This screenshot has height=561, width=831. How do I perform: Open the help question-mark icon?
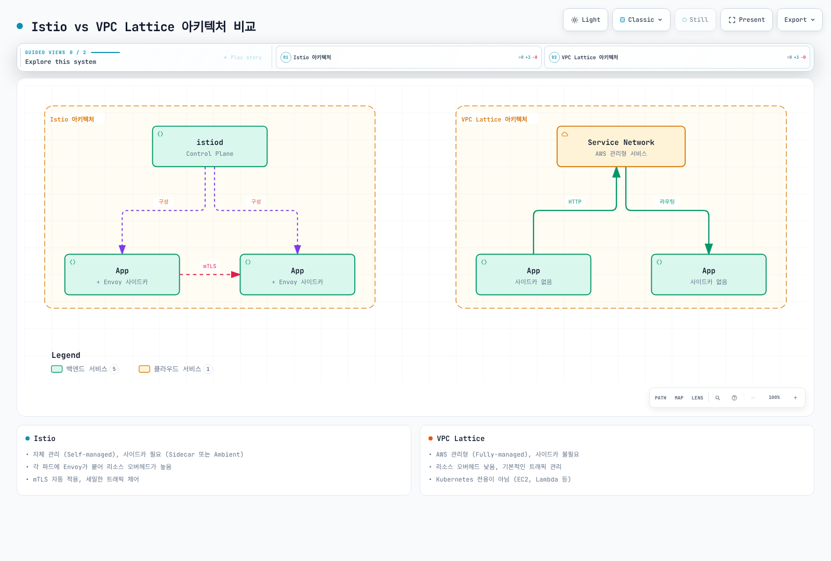coord(734,398)
